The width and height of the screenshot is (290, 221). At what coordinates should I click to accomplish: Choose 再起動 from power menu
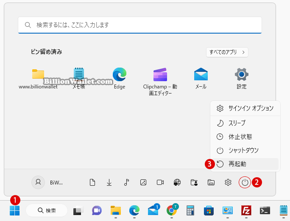point(245,164)
